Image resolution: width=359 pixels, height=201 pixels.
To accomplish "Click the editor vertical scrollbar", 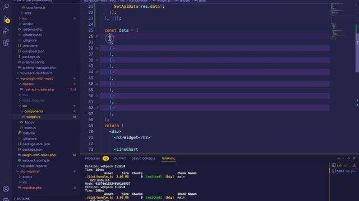I will point(357,52).
